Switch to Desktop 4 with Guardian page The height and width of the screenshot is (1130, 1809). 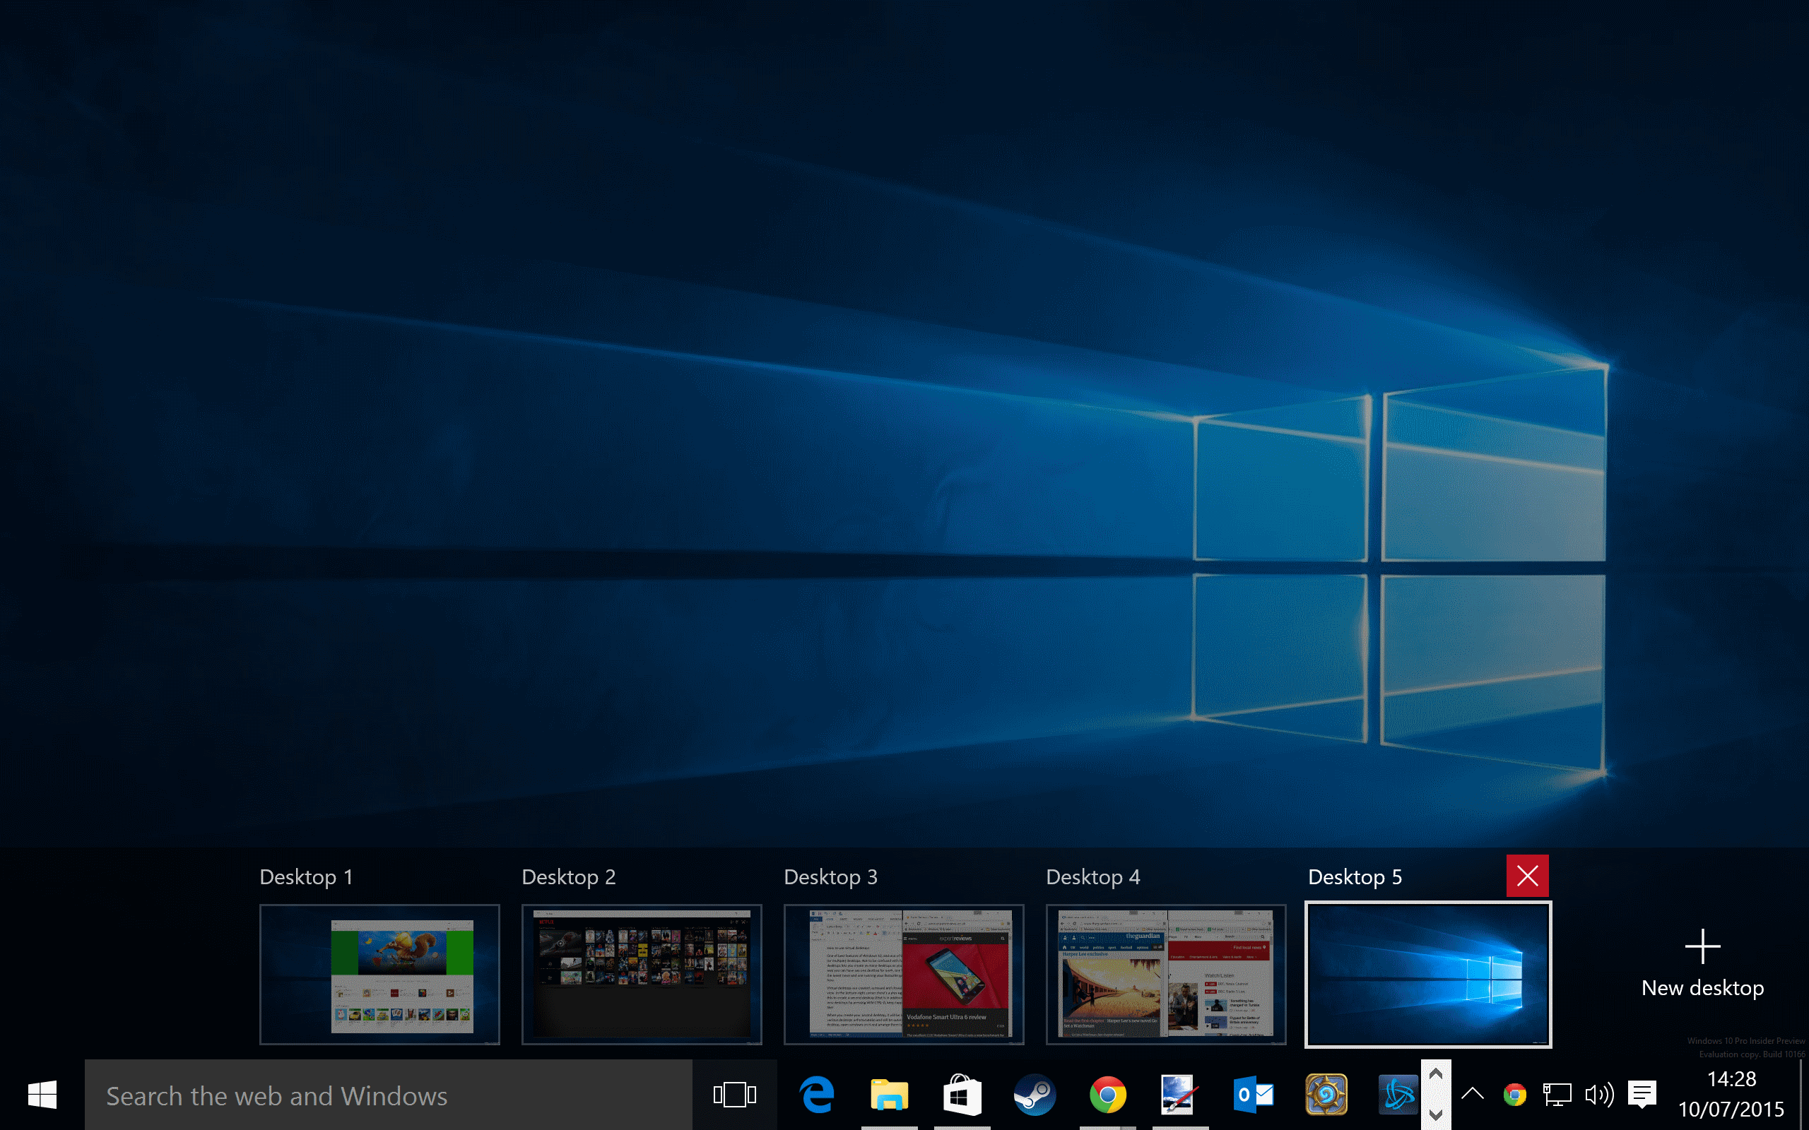[1166, 975]
